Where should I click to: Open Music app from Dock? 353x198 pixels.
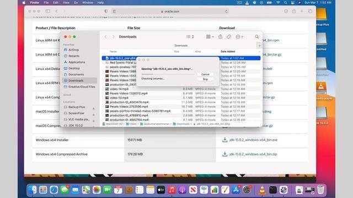click(172, 190)
